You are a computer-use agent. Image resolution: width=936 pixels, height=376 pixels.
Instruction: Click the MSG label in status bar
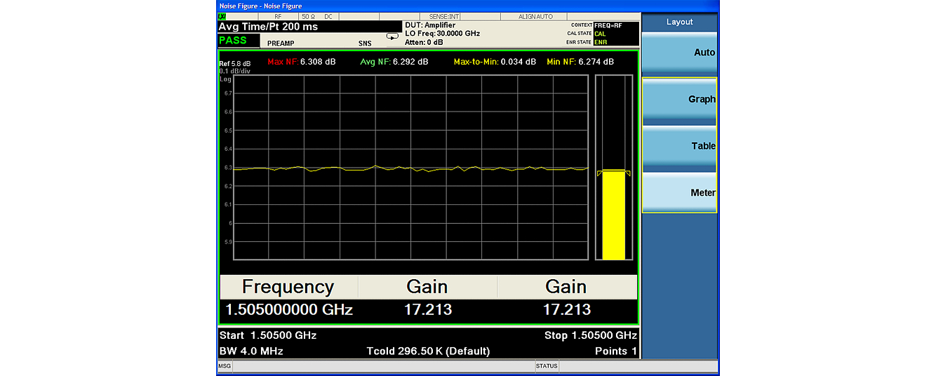[225, 365]
